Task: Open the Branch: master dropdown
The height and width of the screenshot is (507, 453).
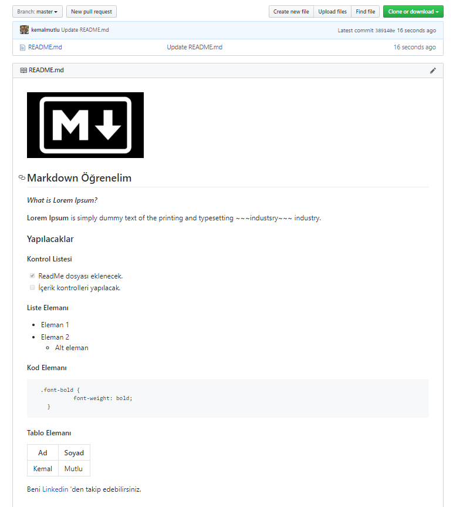Action: point(38,12)
